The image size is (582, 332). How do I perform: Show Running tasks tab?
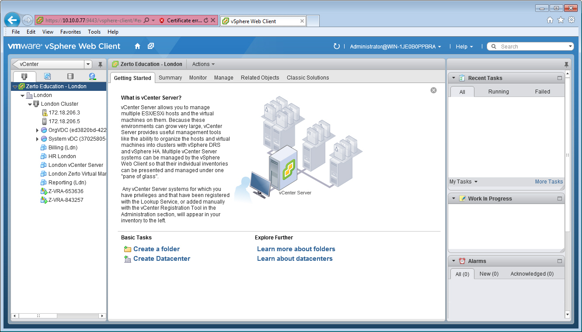coord(498,92)
